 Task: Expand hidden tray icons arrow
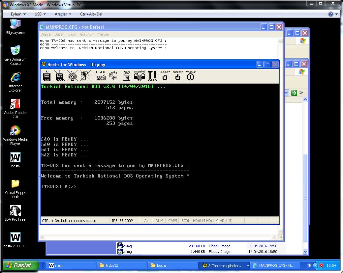pyautogui.click(x=316, y=265)
